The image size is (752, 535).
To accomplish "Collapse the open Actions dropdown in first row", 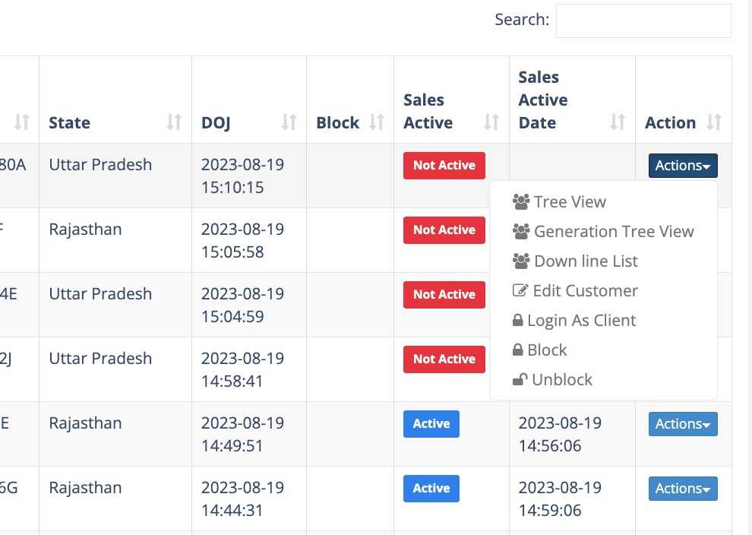I will click(683, 166).
